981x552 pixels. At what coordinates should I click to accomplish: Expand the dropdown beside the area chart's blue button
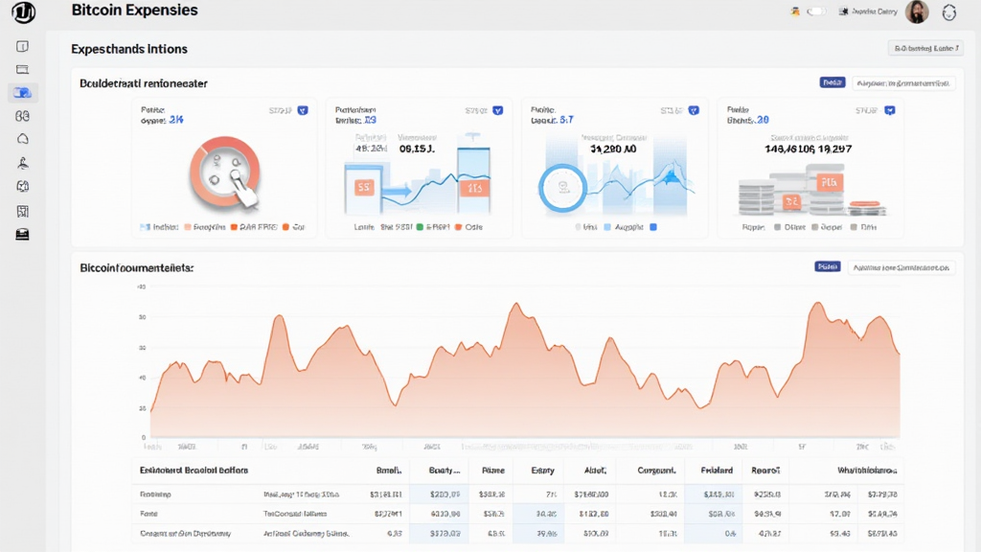[x=901, y=267]
